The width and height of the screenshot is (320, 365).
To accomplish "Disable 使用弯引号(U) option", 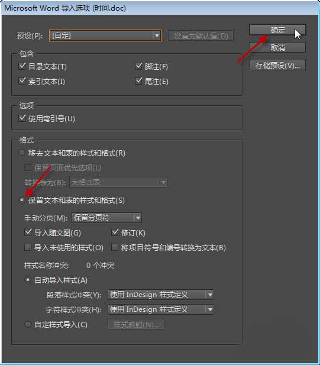I will pyautogui.click(x=22, y=118).
